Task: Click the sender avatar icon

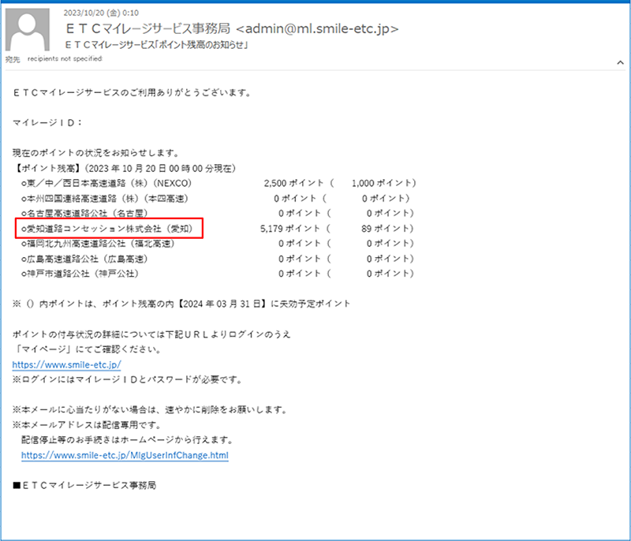Action: tap(28, 29)
